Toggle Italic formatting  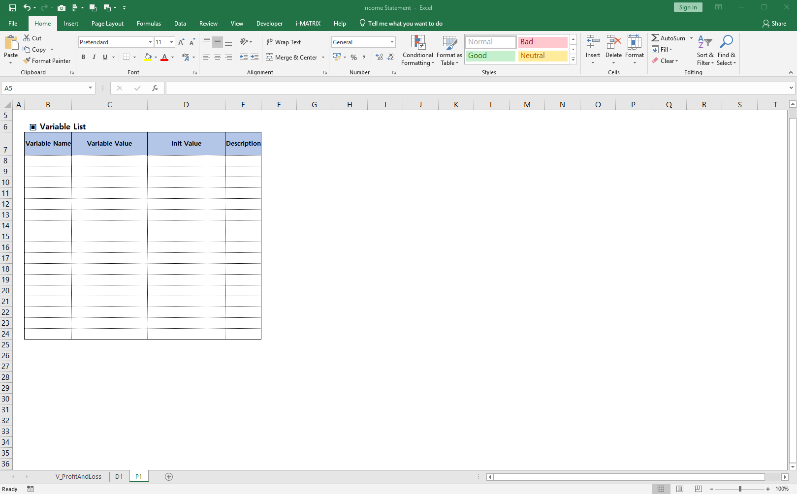click(x=94, y=57)
